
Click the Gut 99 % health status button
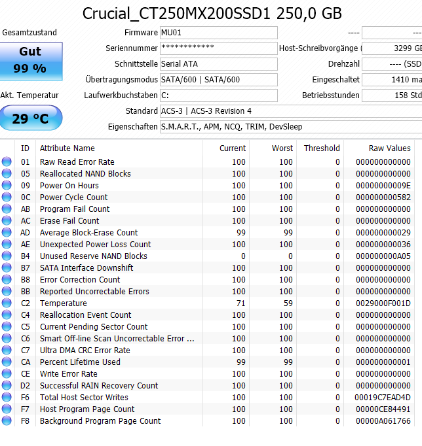click(31, 61)
